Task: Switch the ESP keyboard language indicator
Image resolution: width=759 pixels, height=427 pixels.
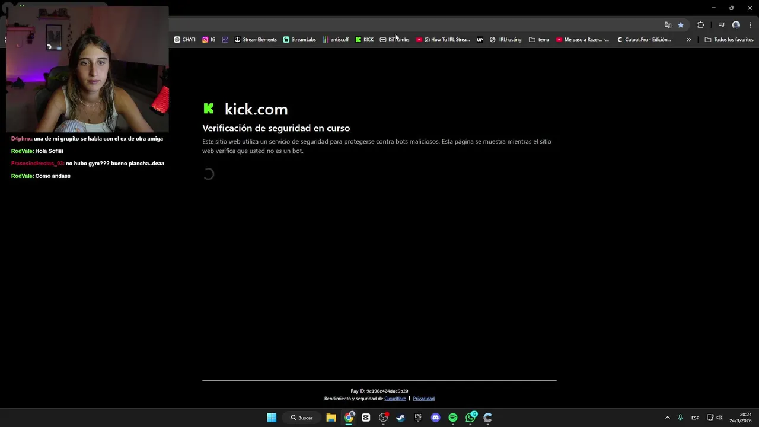Action: pos(695,418)
